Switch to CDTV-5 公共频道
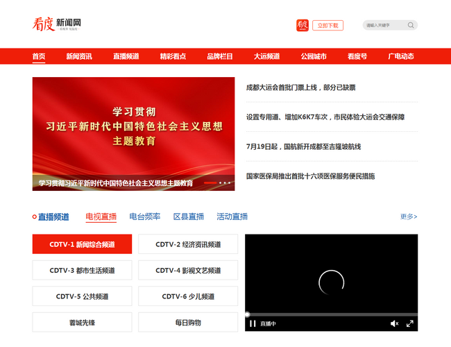This screenshot has height=347, width=451. click(82, 296)
